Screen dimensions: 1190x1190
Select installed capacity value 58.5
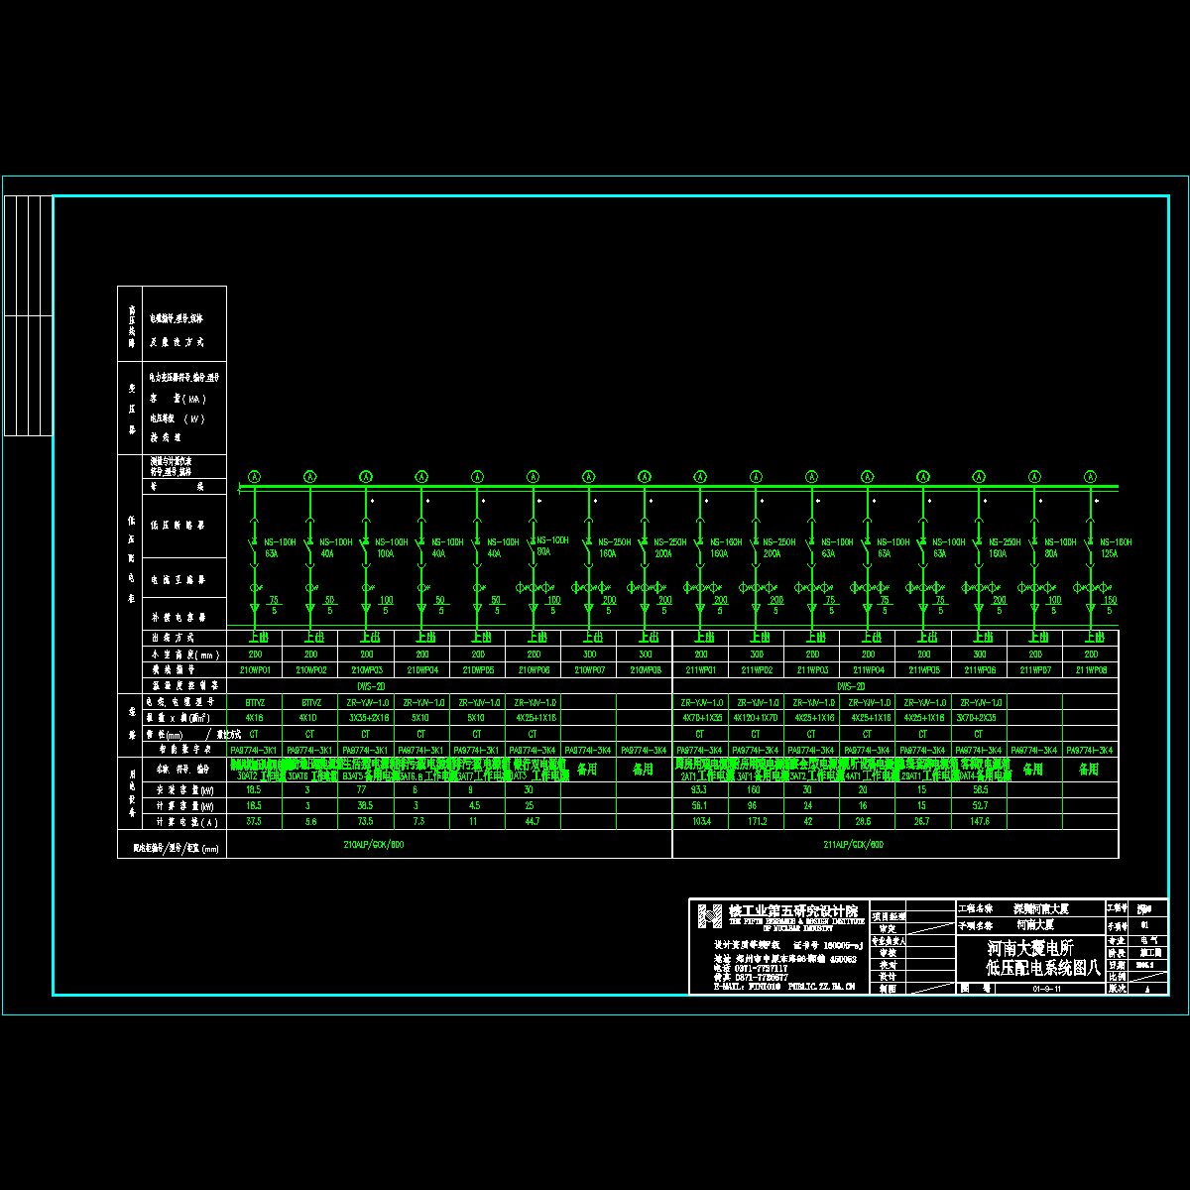(980, 790)
